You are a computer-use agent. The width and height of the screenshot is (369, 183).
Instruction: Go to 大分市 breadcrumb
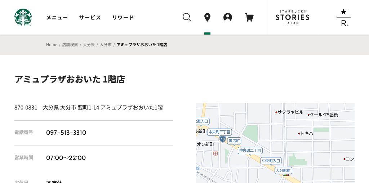pyautogui.click(x=106, y=45)
